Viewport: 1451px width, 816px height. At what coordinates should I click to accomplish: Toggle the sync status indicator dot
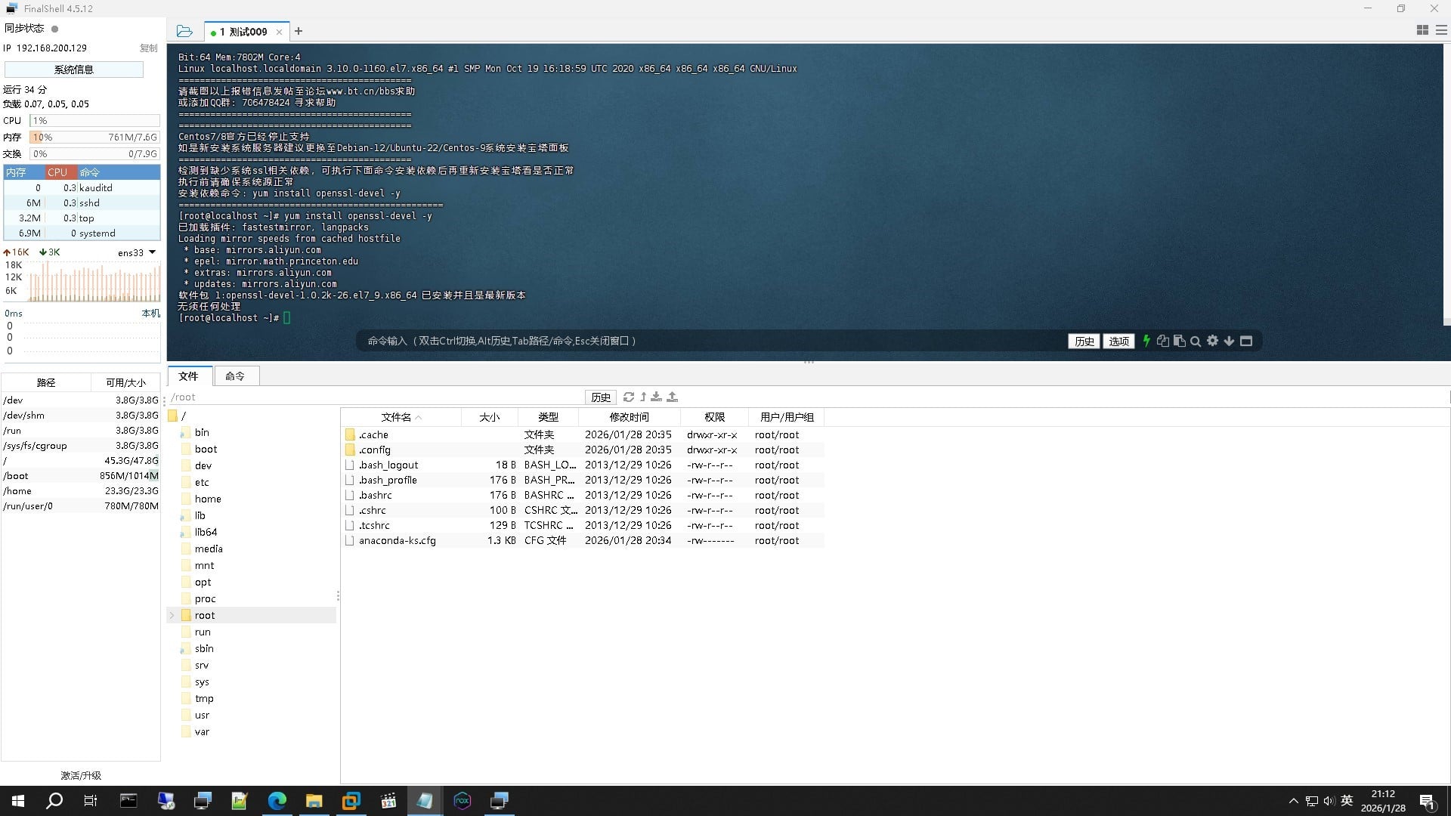(54, 29)
